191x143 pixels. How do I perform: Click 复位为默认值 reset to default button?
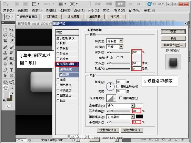point(132,130)
